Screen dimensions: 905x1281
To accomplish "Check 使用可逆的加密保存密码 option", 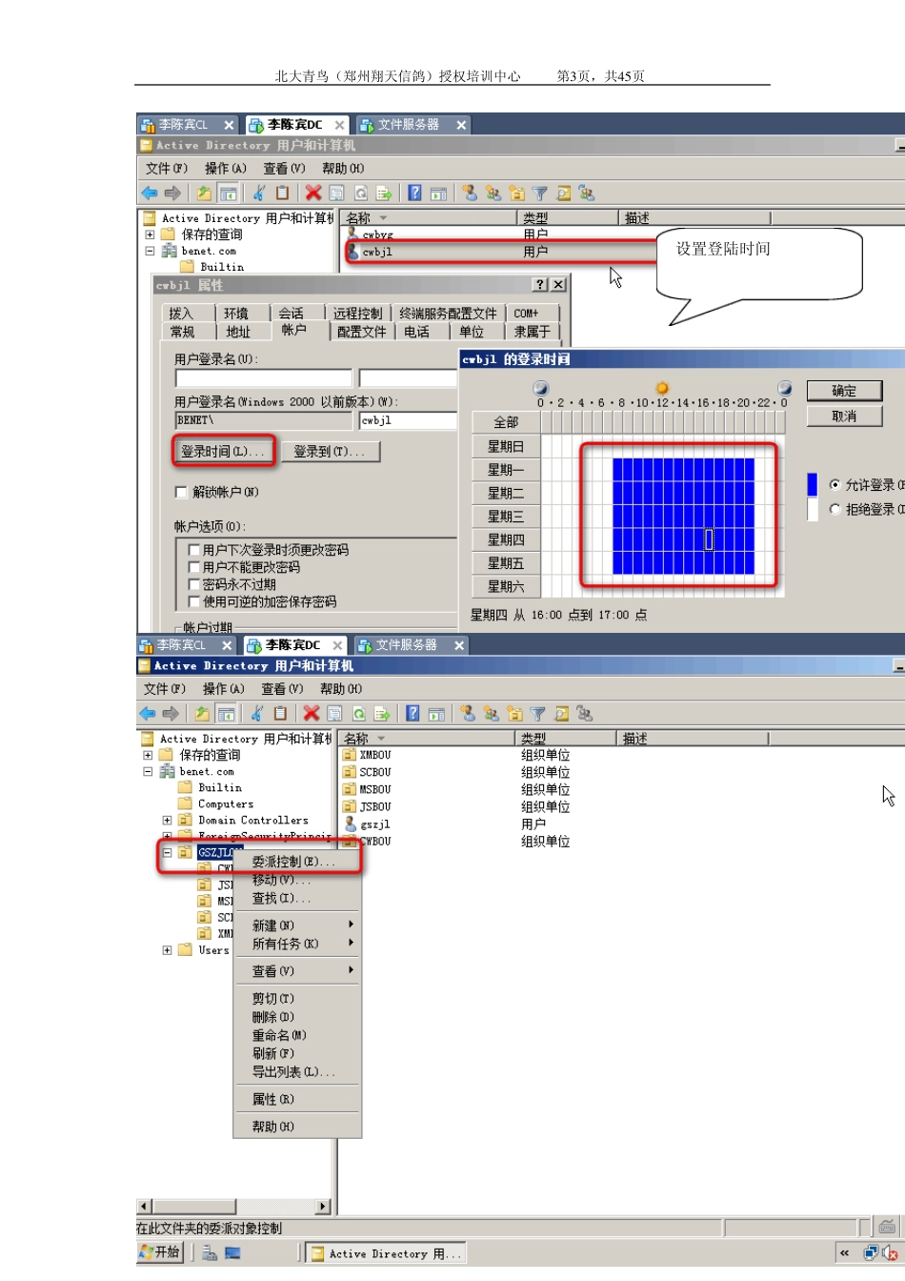I will point(194,601).
